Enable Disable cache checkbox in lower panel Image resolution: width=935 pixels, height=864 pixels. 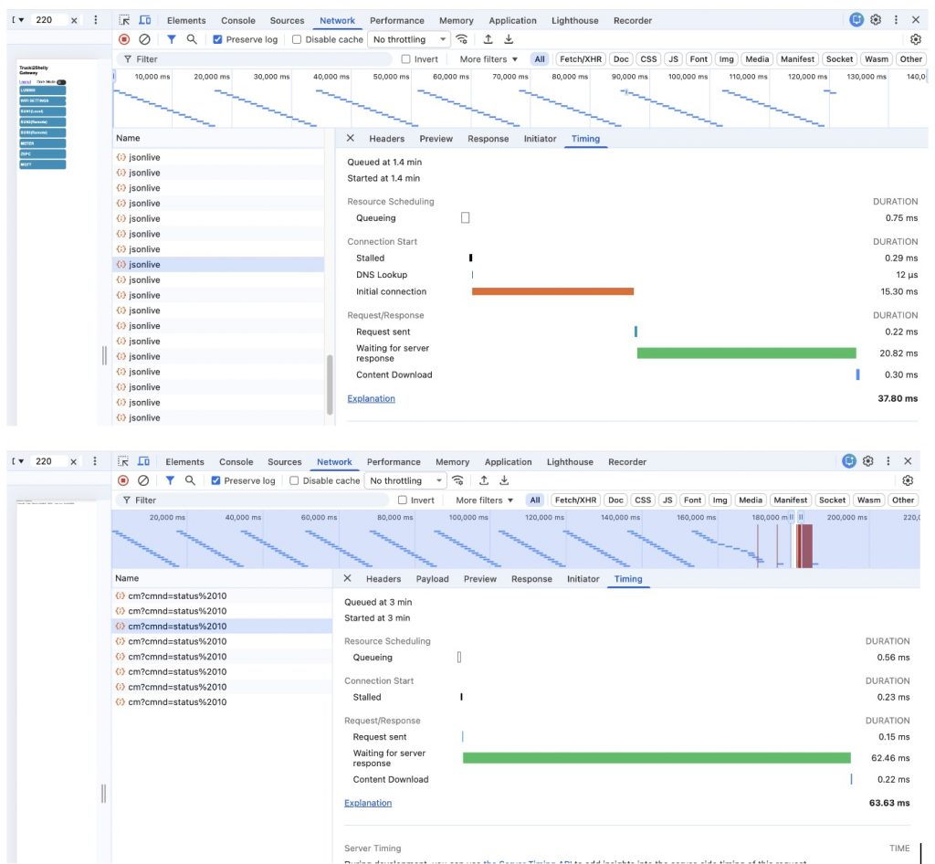[295, 480]
